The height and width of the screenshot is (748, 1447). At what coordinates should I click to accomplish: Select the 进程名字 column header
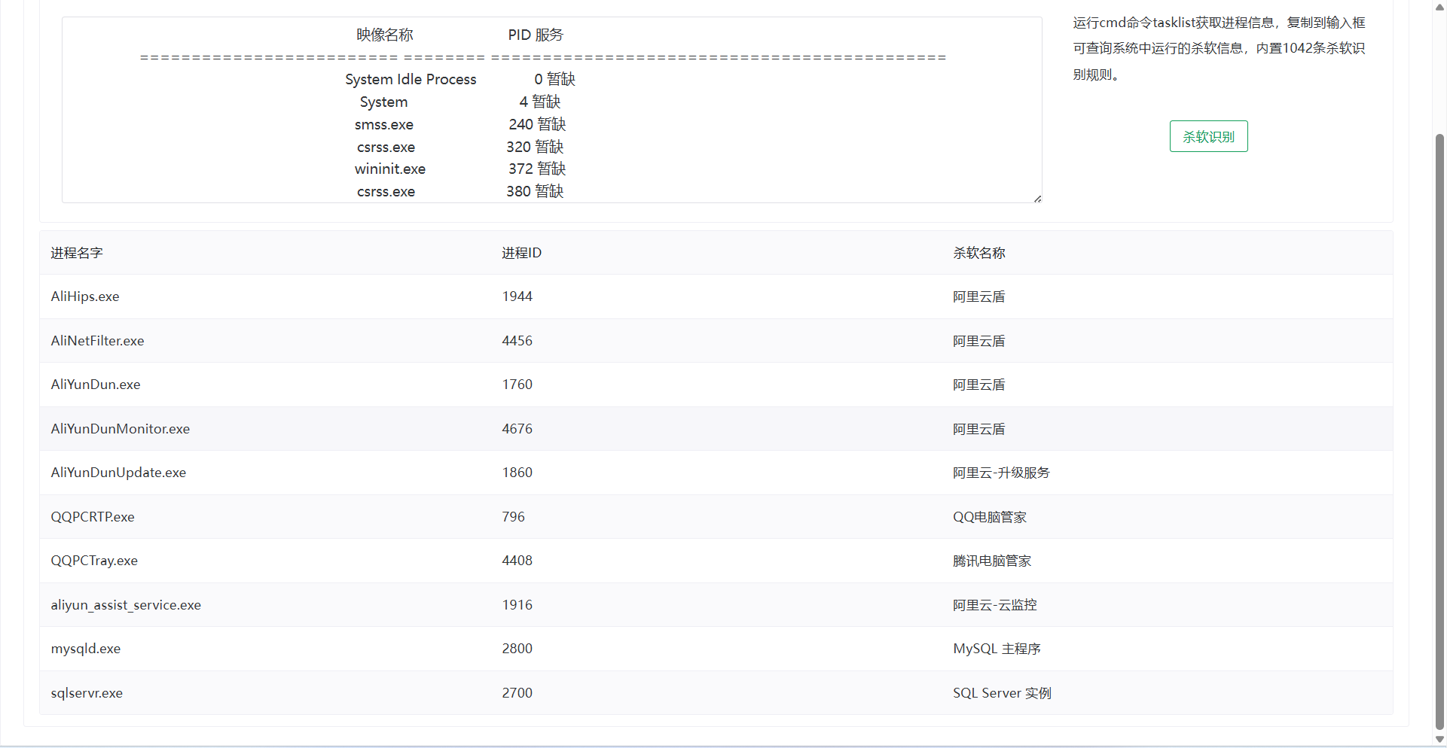77,253
